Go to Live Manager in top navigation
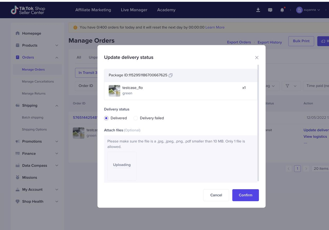This screenshot has width=329, height=230. (134, 10)
